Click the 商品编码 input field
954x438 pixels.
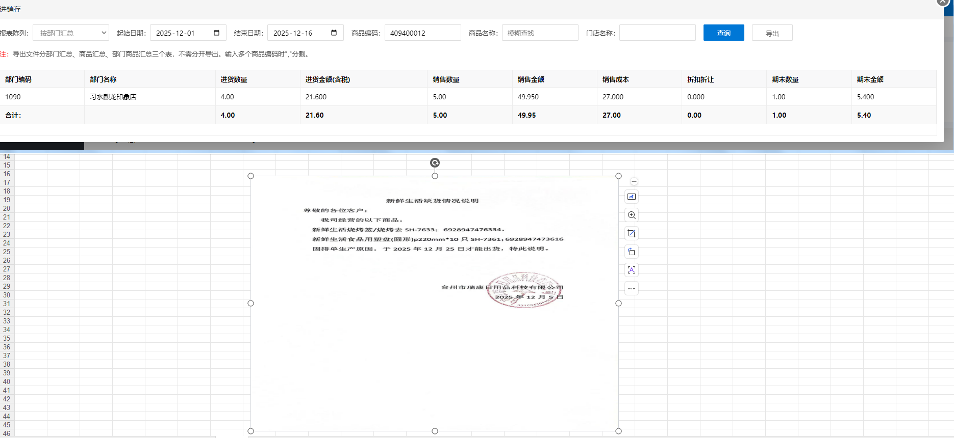coord(422,33)
